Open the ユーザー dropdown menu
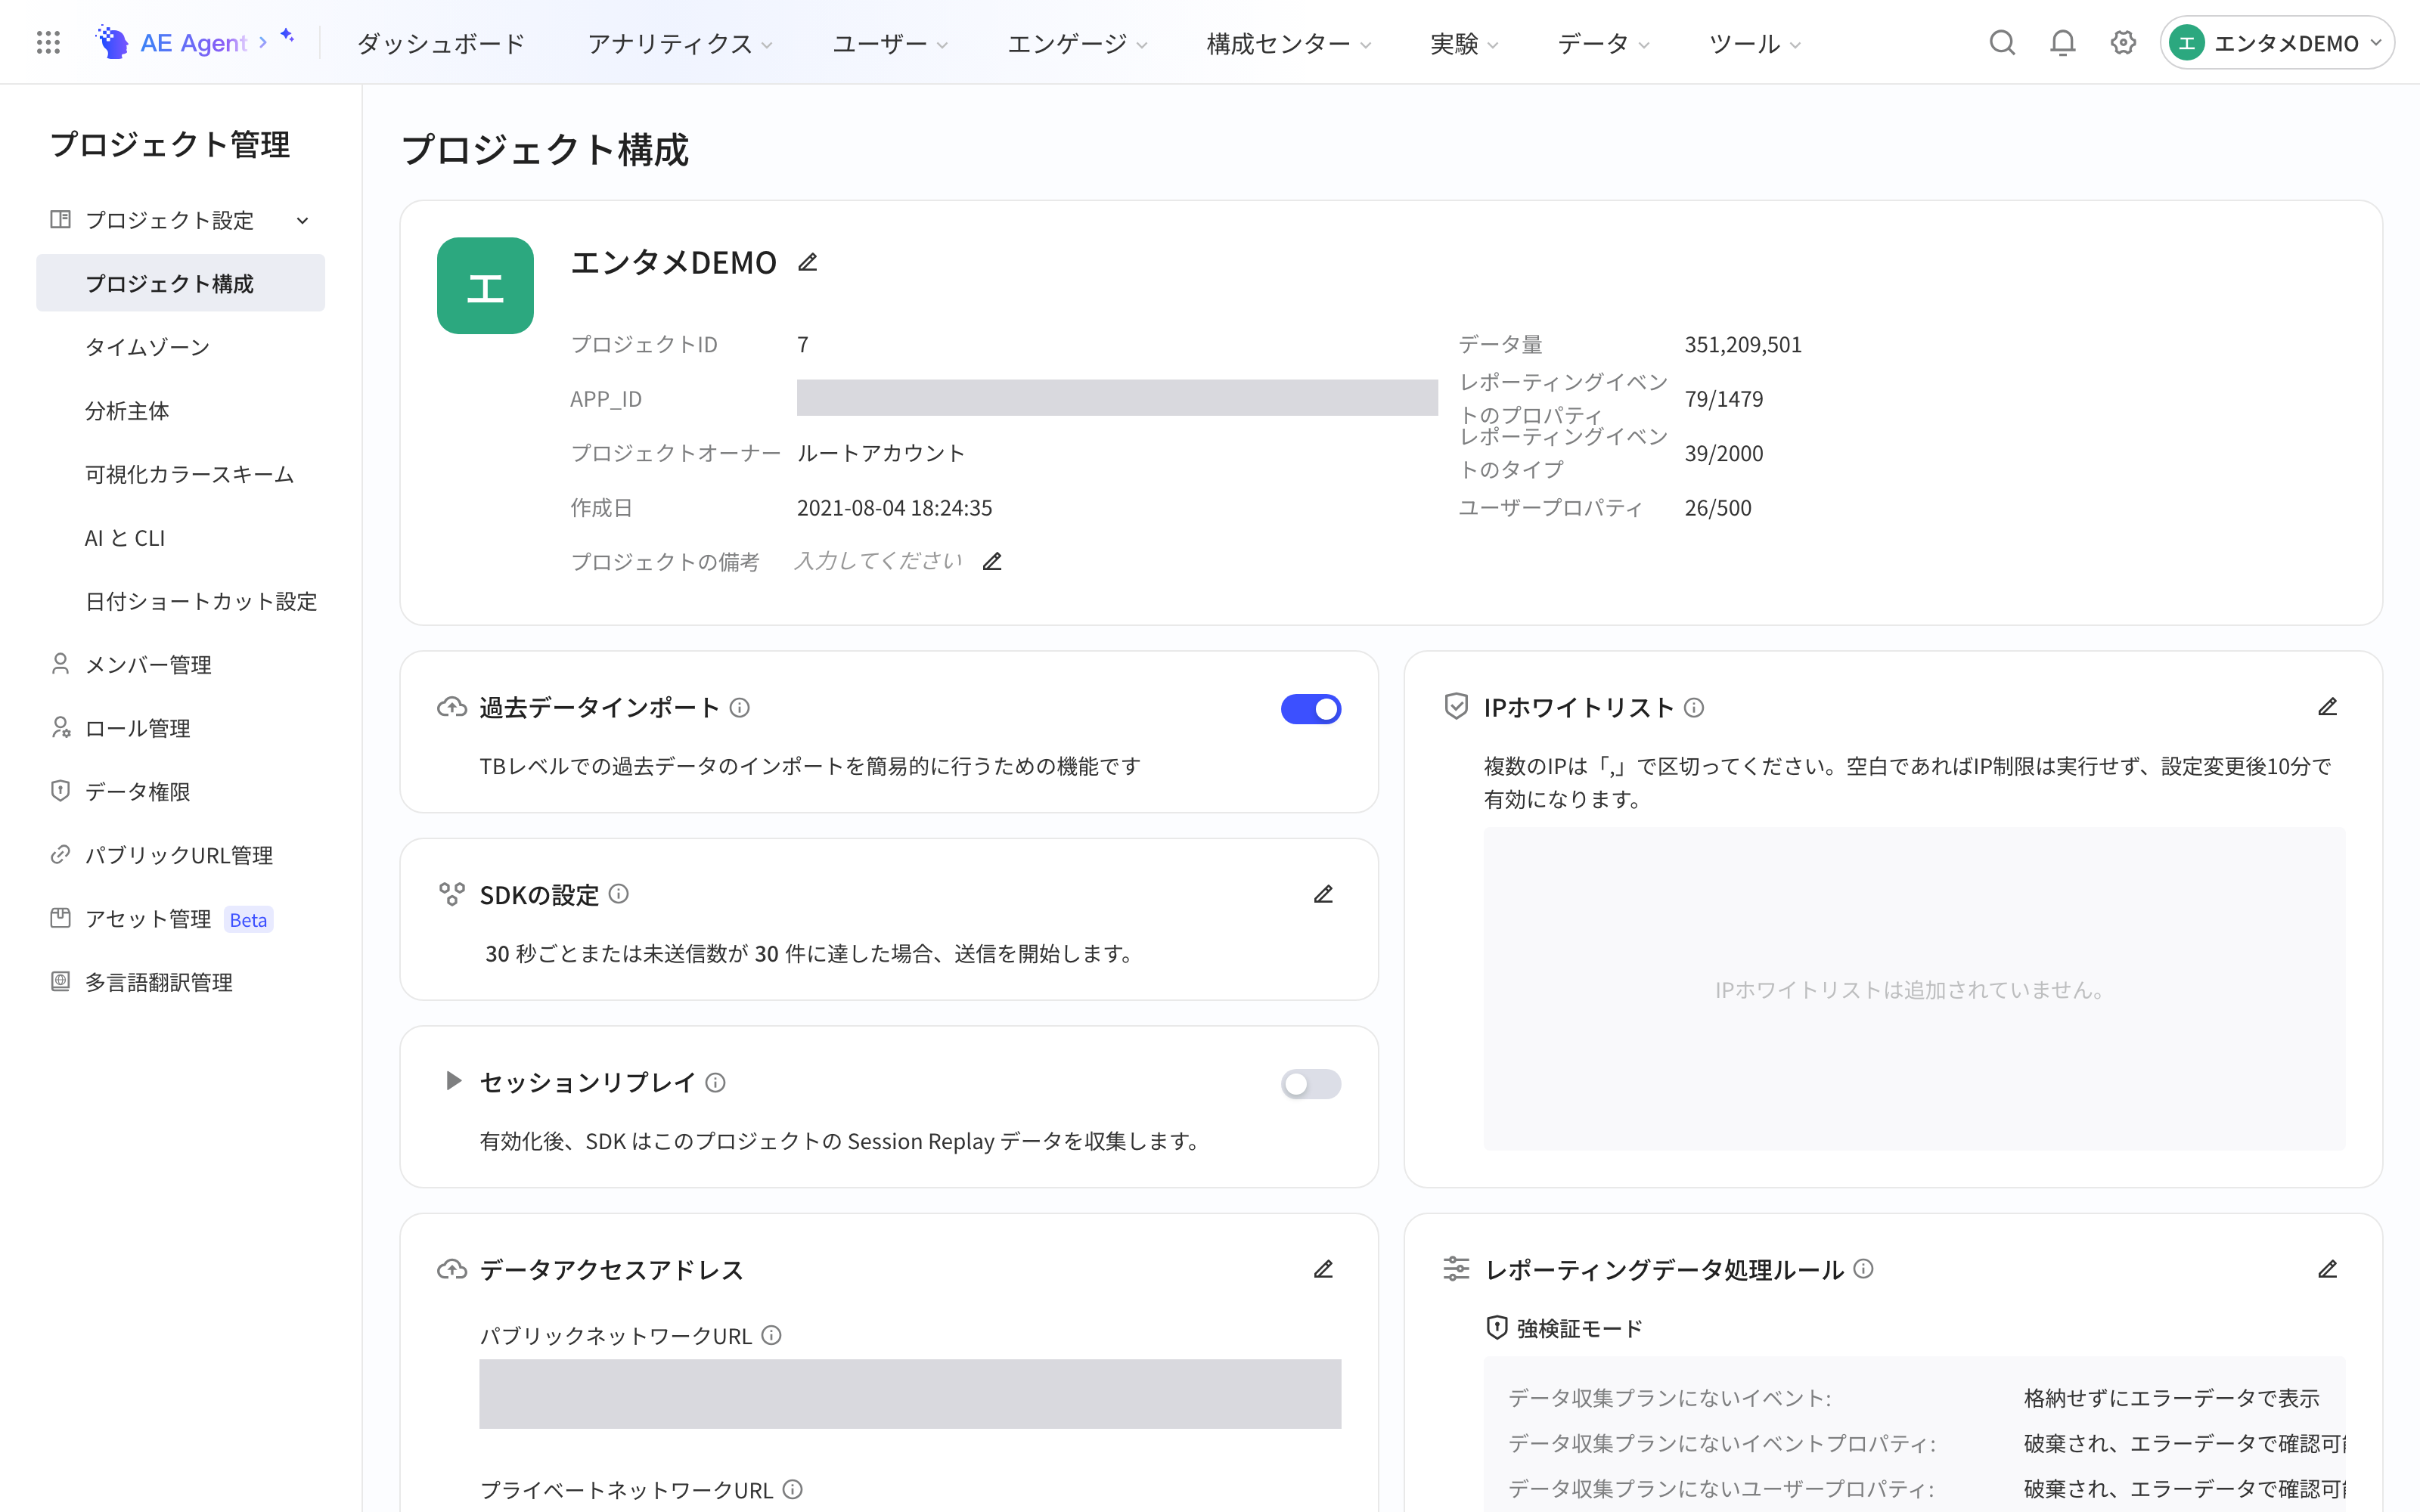Screen dimensions: 2420x1512 tap(890, 43)
